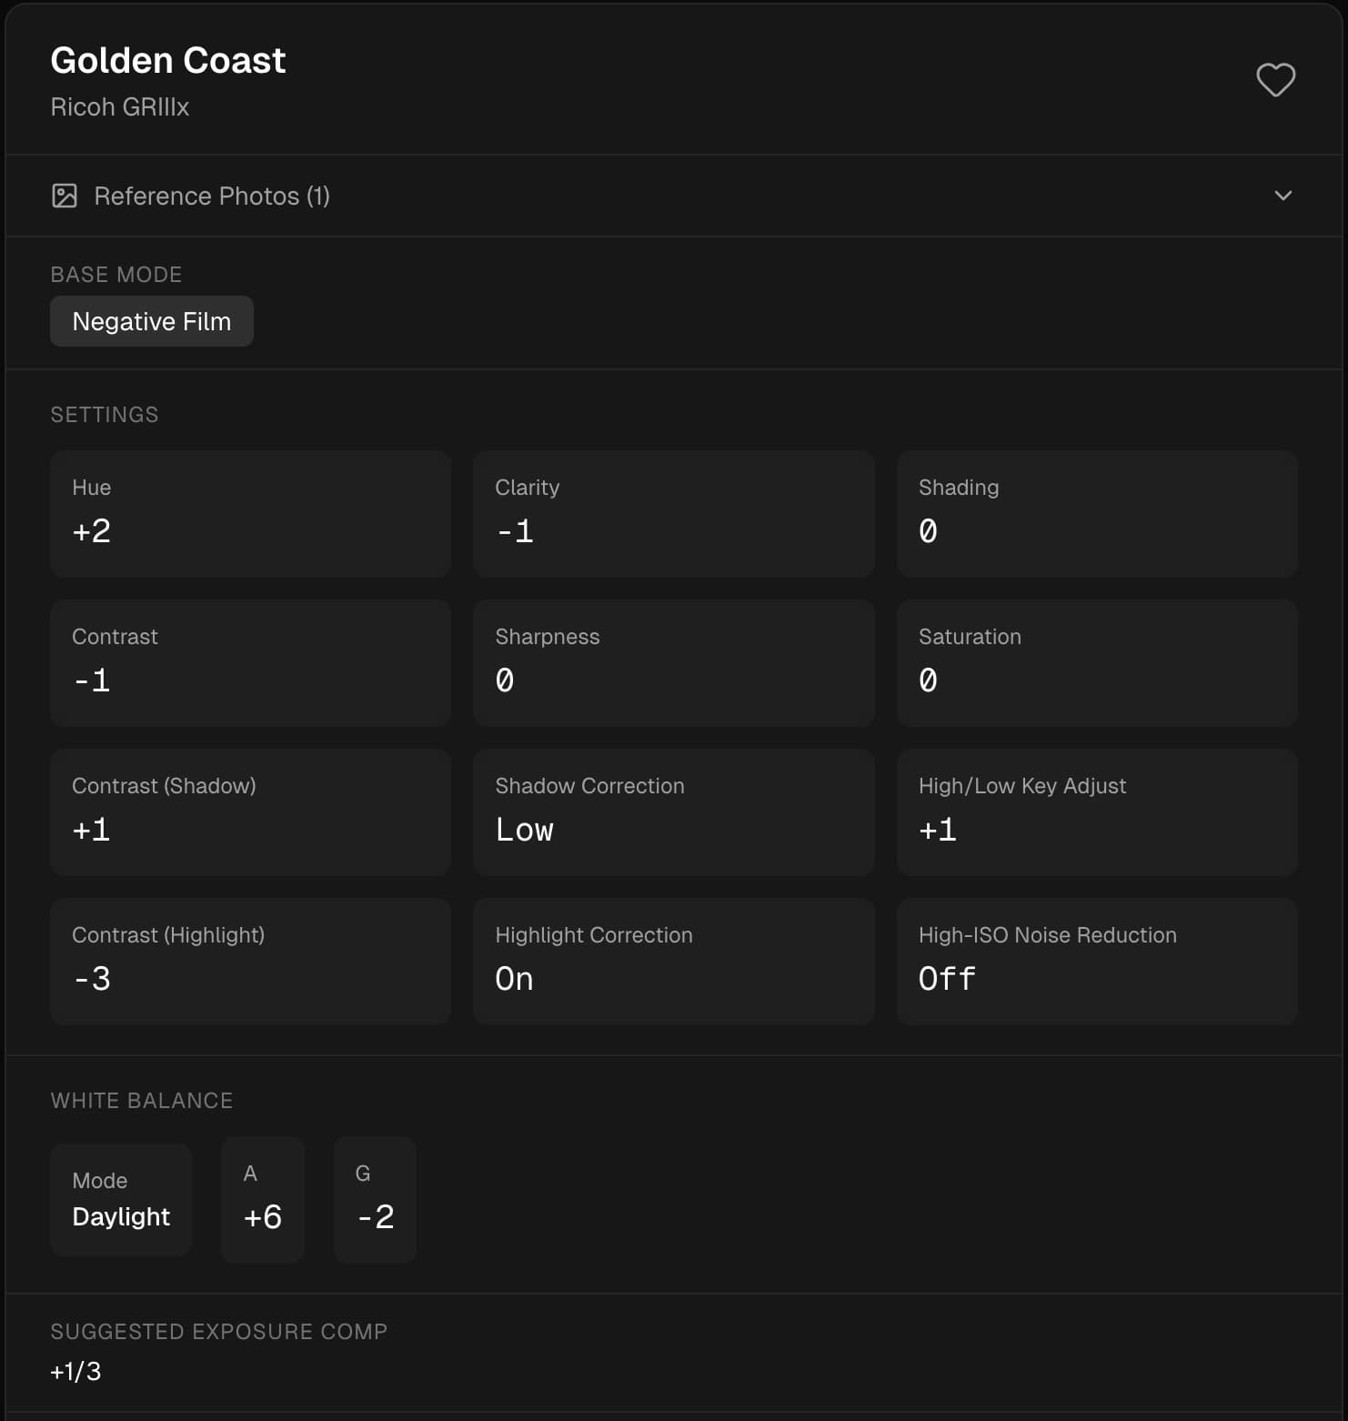1348x1421 pixels.
Task: Click the Daylight white balance mode
Action: [x=120, y=1216]
